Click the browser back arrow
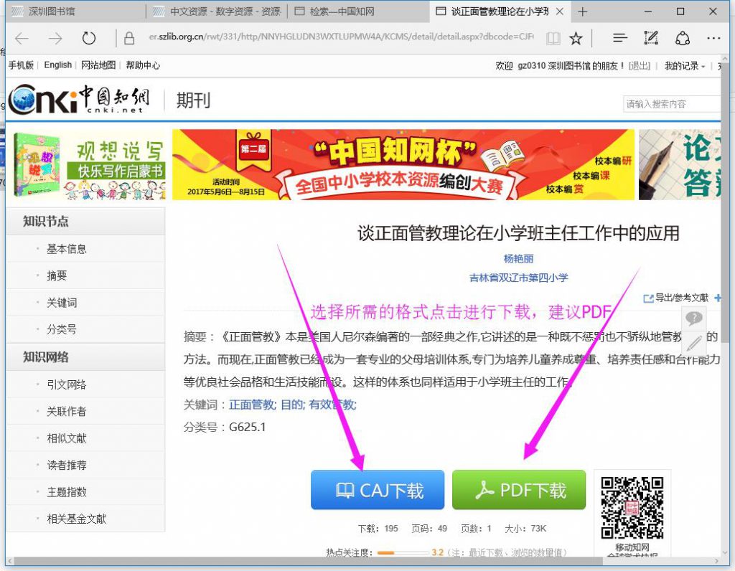The width and height of the screenshot is (735, 571). 22,38
